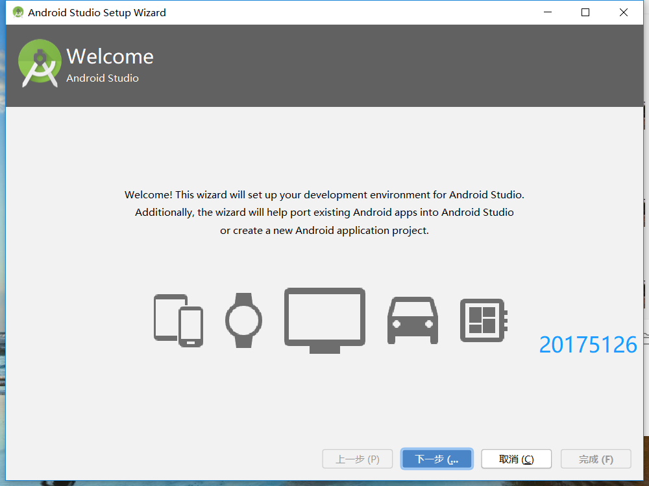Go to the next step with 下一步 button
Screen dimensions: 649x486
pyautogui.click(x=437, y=459)
